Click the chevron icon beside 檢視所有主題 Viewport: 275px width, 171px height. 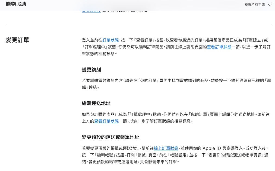270,5
